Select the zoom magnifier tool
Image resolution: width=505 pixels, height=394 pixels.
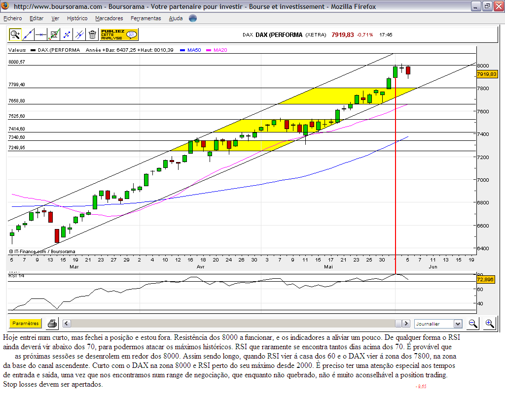(15, 34)
